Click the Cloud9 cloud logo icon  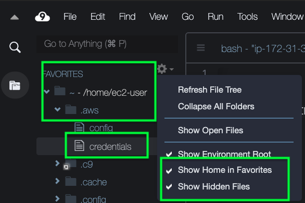[42, 17]
